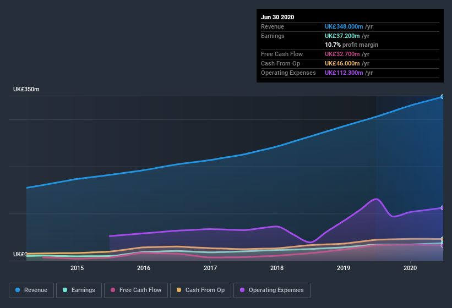Click the UK£112.300m operating expenses value
Viewport: 452px width, 308px height.
click(x=344, y=73)
